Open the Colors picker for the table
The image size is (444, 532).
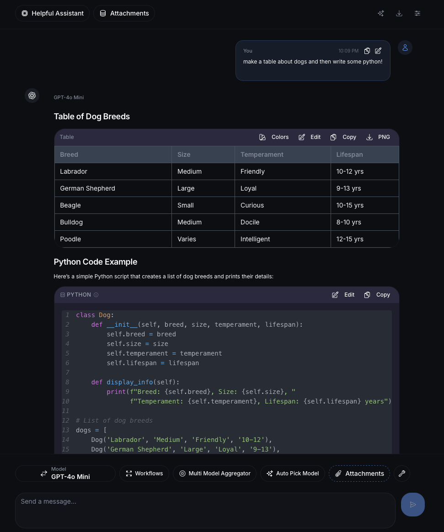(x=273, y=137)
